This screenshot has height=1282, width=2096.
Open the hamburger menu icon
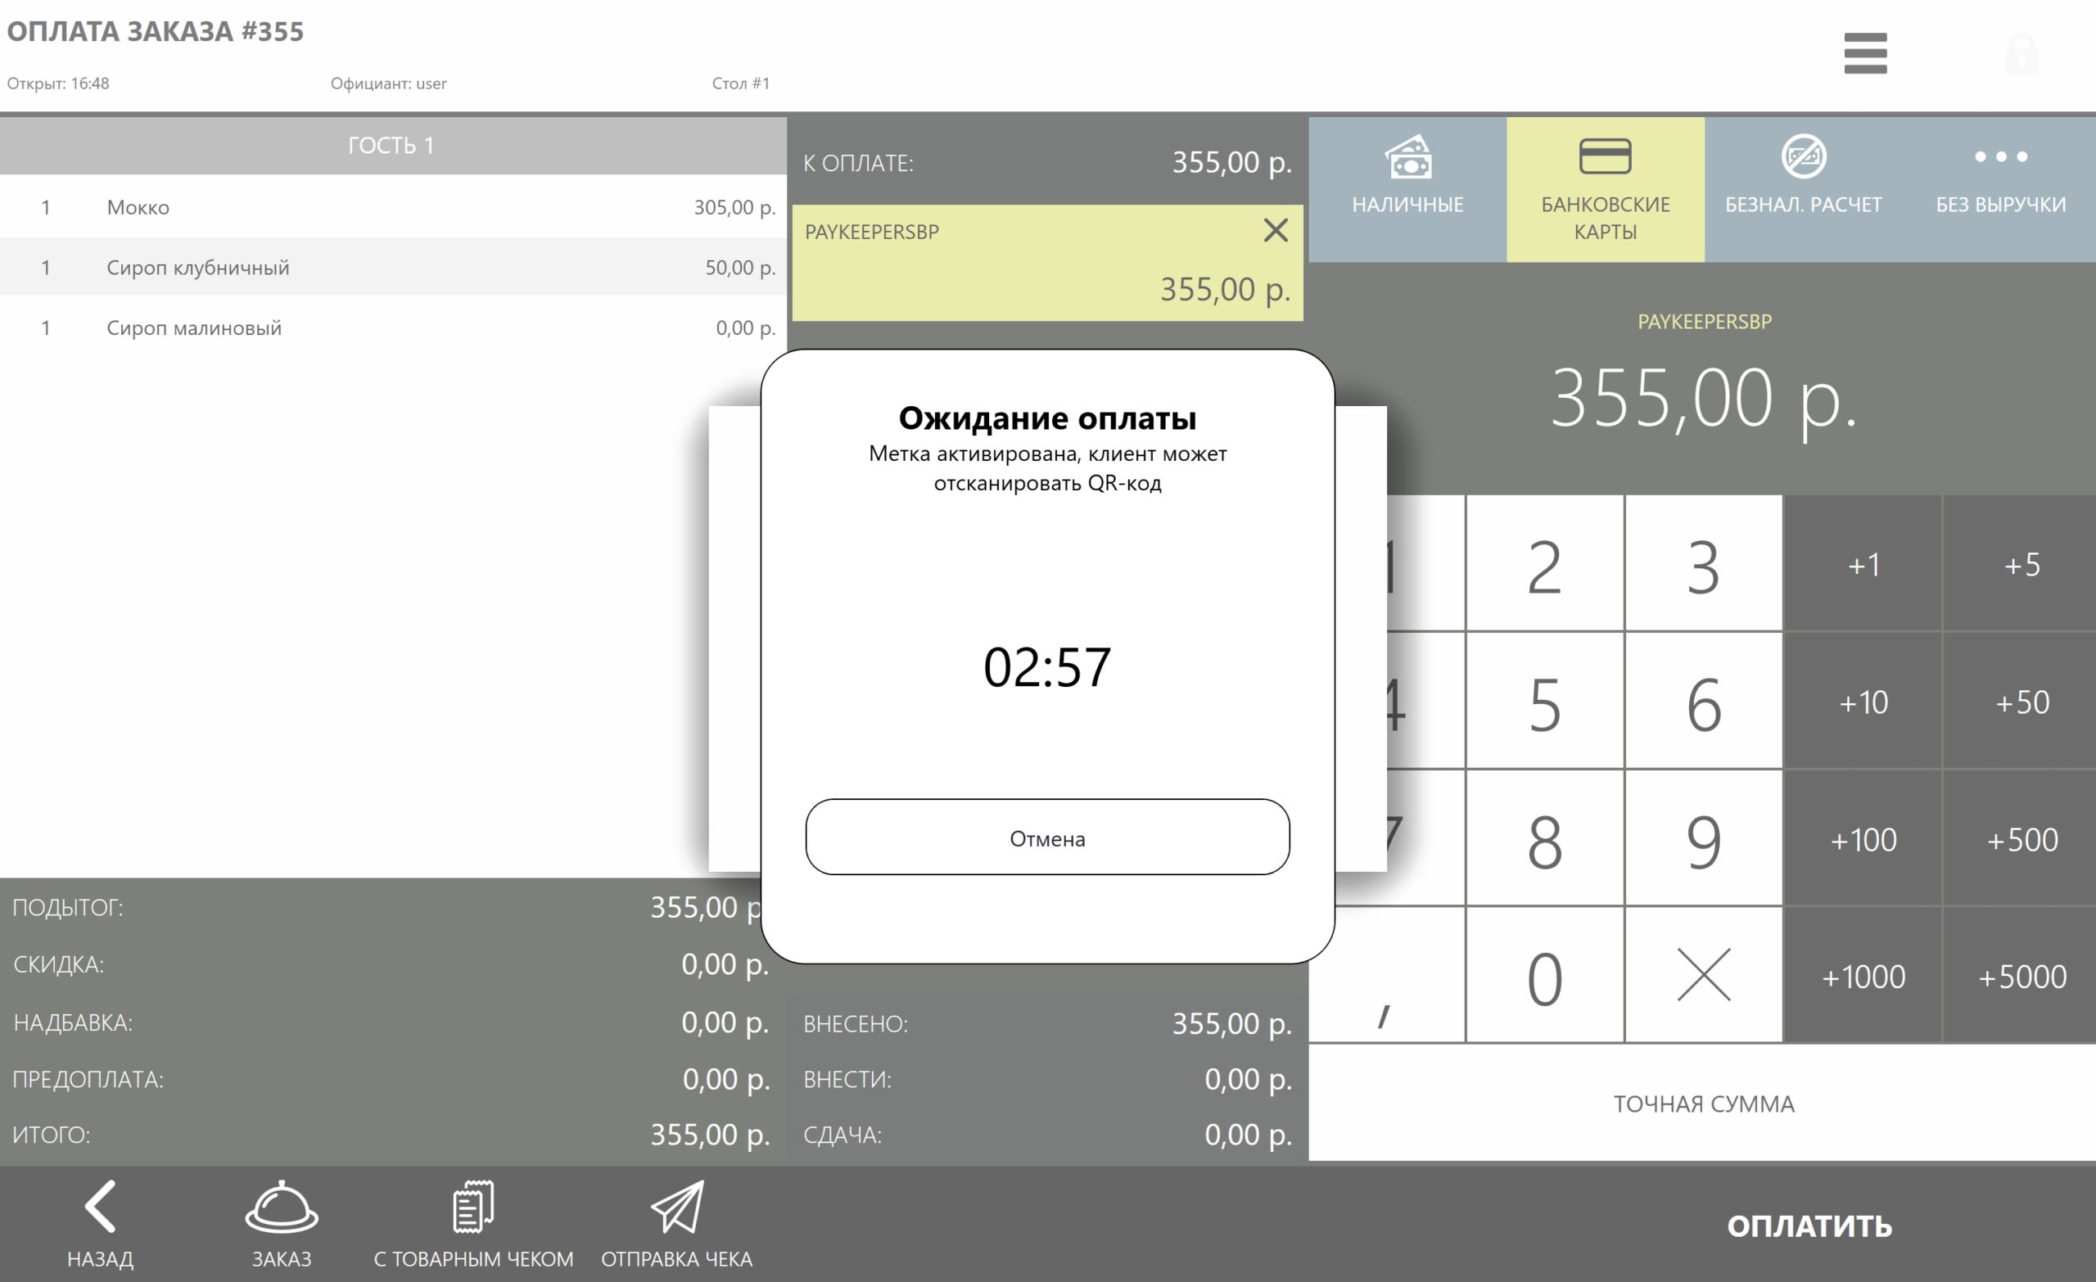pos(1864,53)
